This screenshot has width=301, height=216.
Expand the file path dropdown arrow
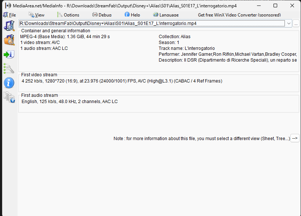click(289, 23)
